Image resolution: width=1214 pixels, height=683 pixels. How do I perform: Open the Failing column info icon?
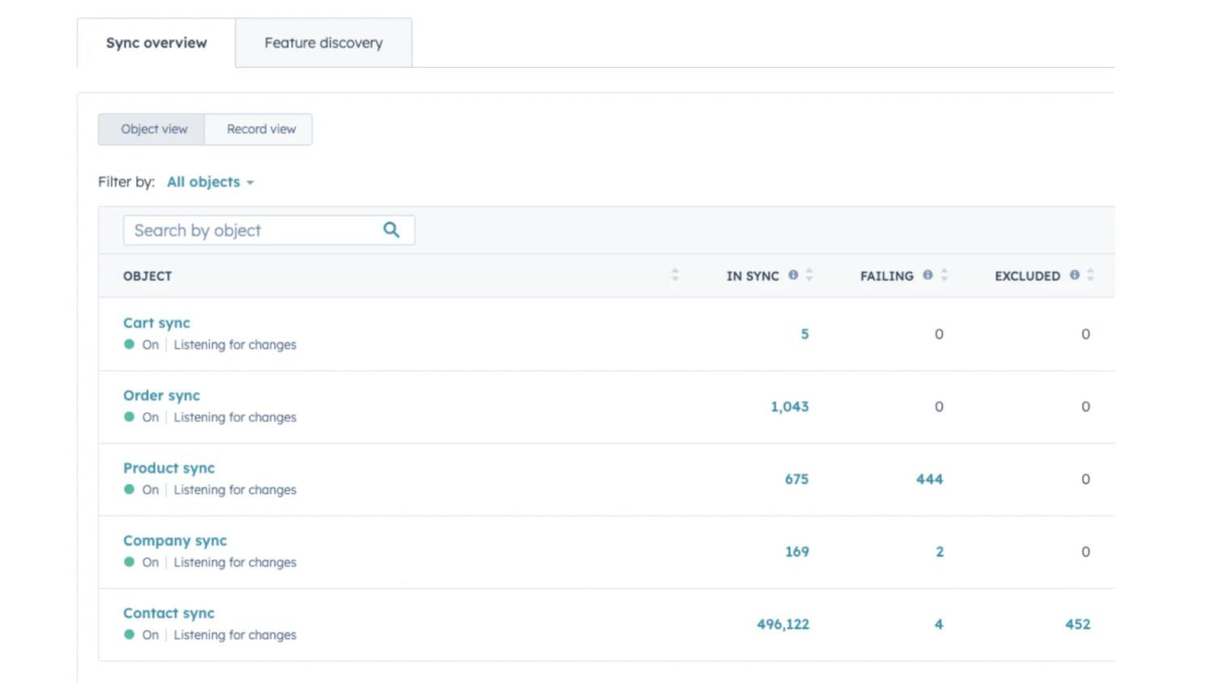point(927,275)
